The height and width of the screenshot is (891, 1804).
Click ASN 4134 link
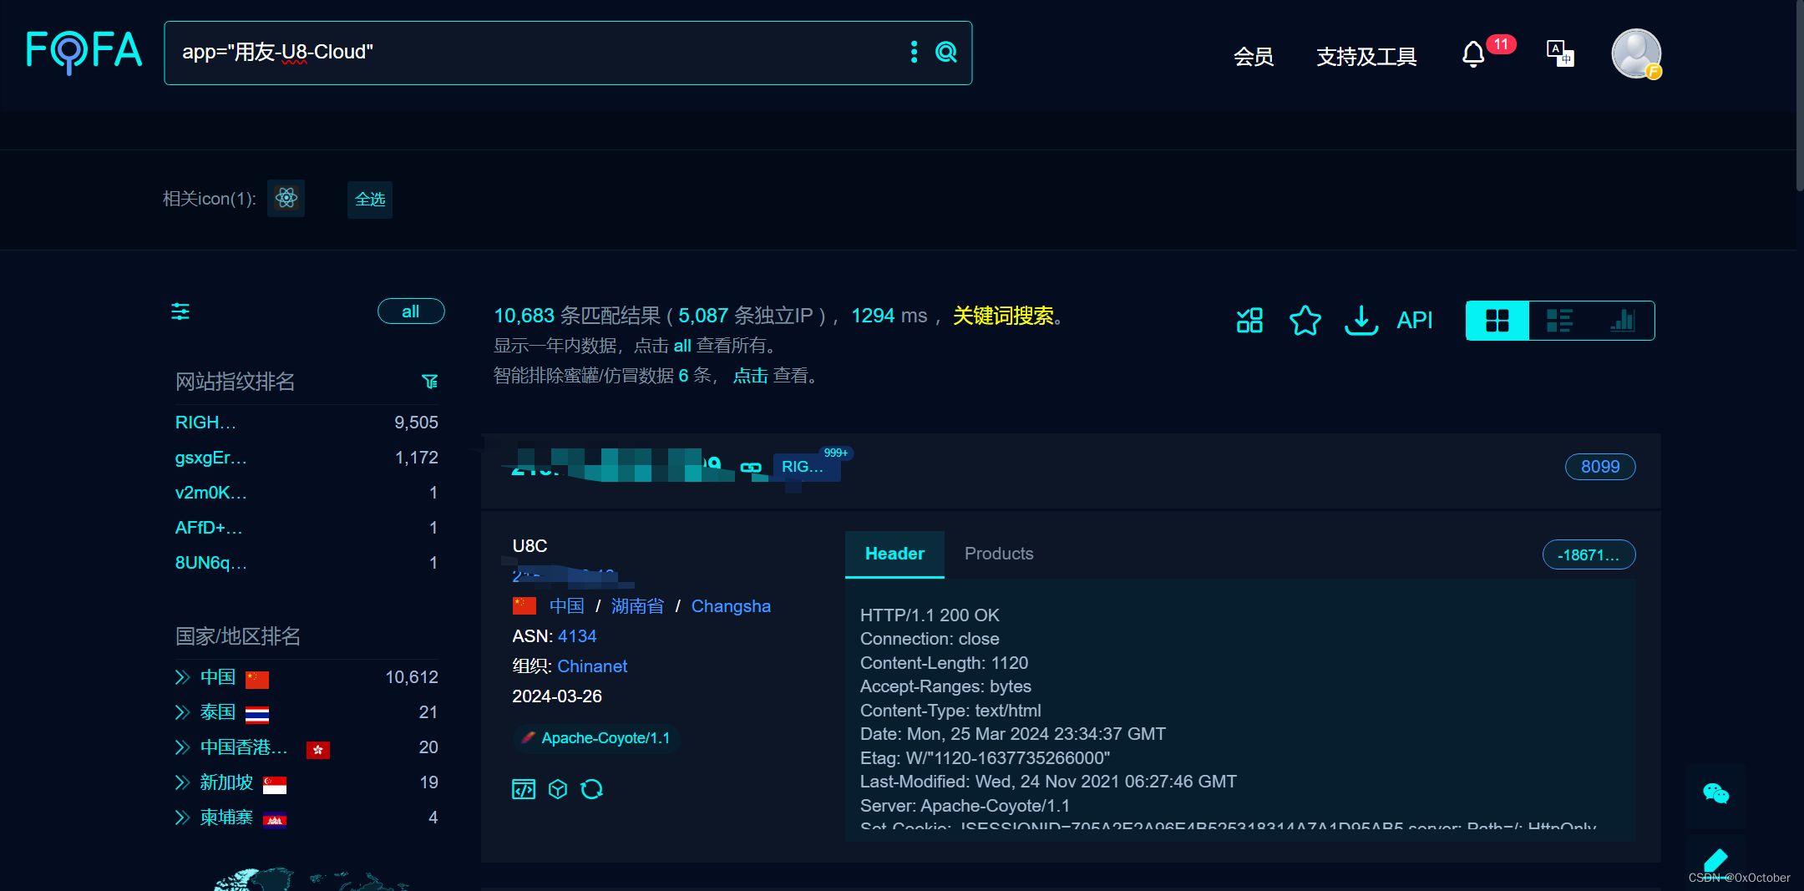coord(577,636)
